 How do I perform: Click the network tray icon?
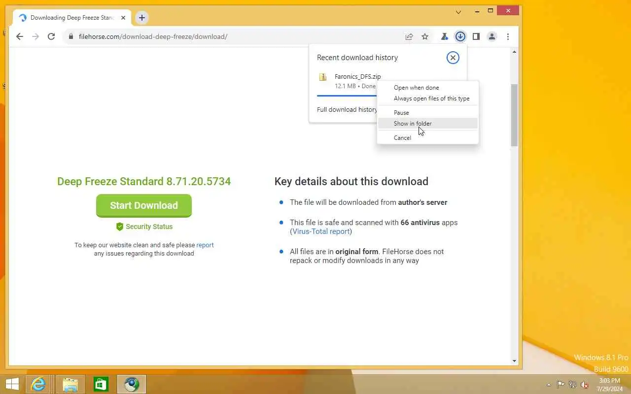point(573,385)
